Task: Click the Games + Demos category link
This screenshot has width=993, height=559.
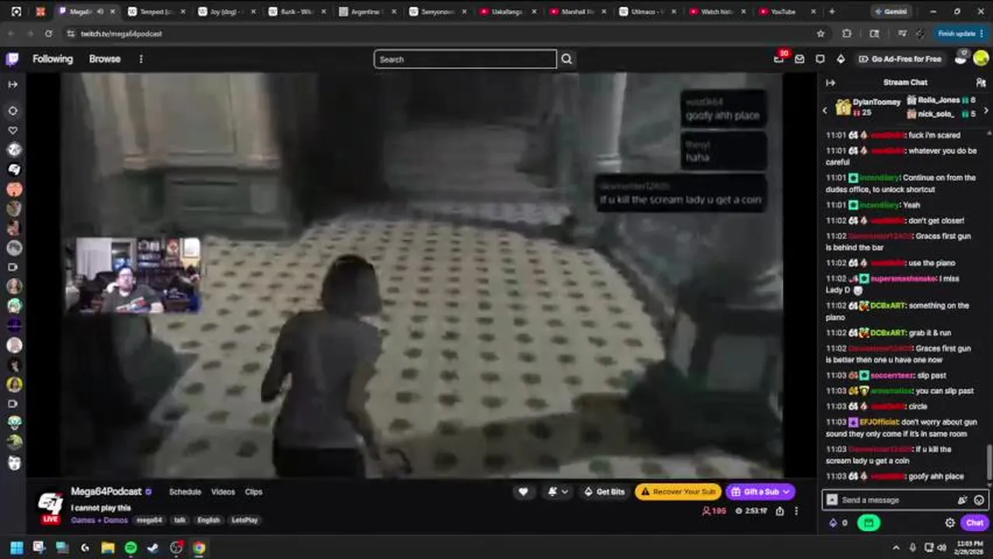Action: 99,520
